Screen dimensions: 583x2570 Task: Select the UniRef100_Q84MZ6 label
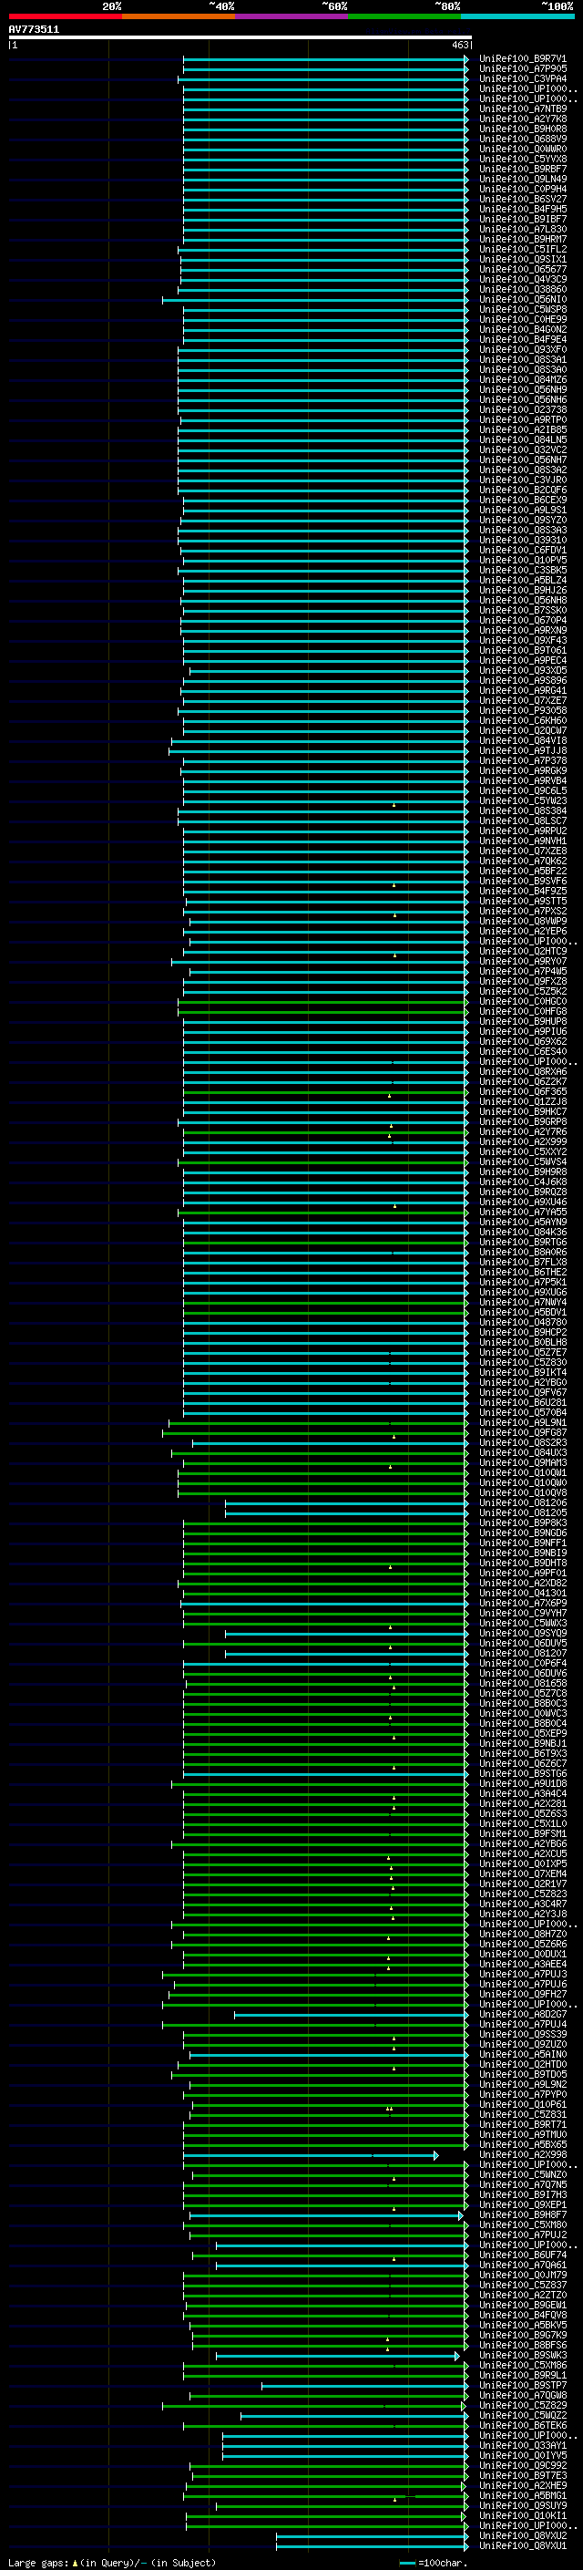click(522, 379)
